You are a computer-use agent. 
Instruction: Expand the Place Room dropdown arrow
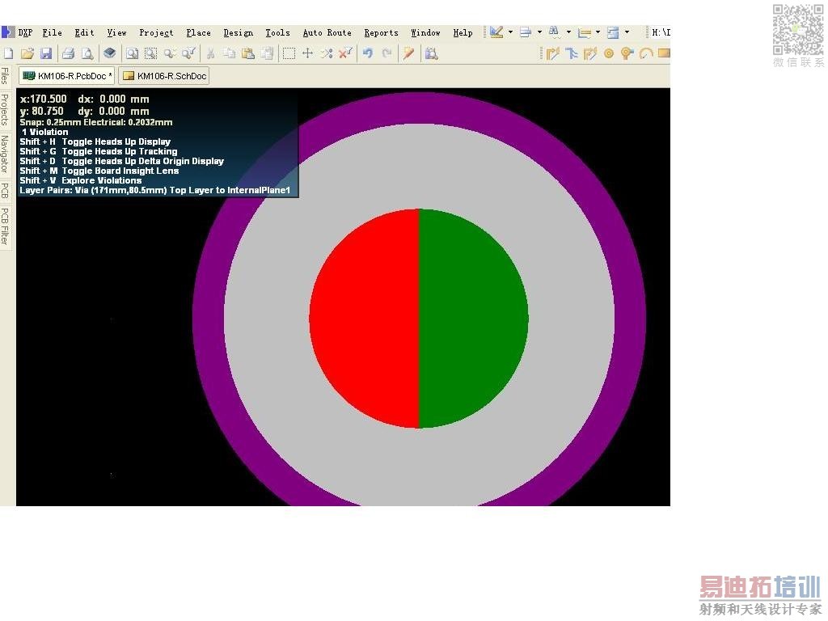coord(627,32)
